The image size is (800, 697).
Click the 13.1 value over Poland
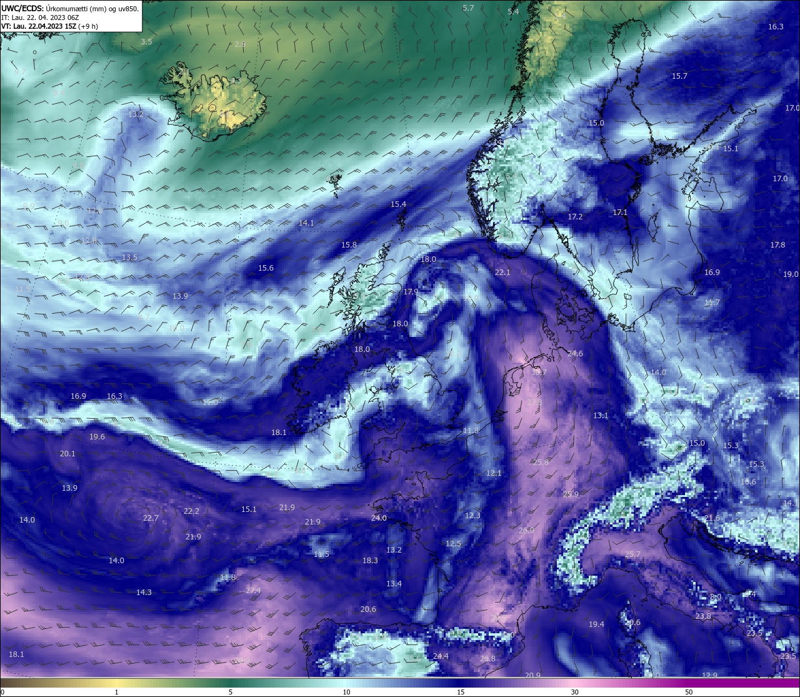coord(601,415)
